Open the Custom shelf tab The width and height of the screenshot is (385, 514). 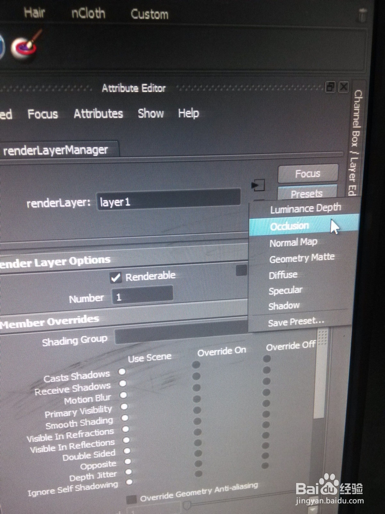[149, 14]
